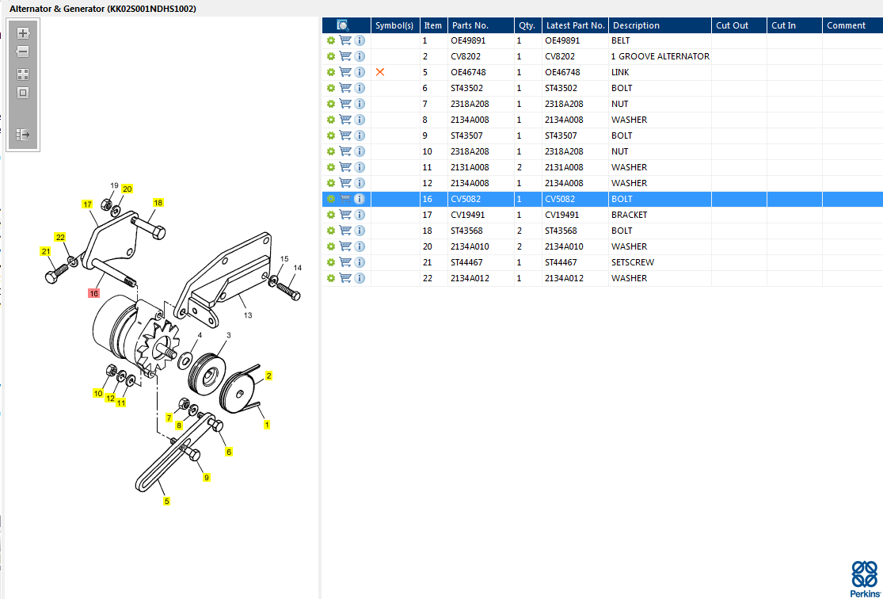Click gear icon for 2134A010 WASHER row
The image size is (883, 599).
tap(330, 246)
